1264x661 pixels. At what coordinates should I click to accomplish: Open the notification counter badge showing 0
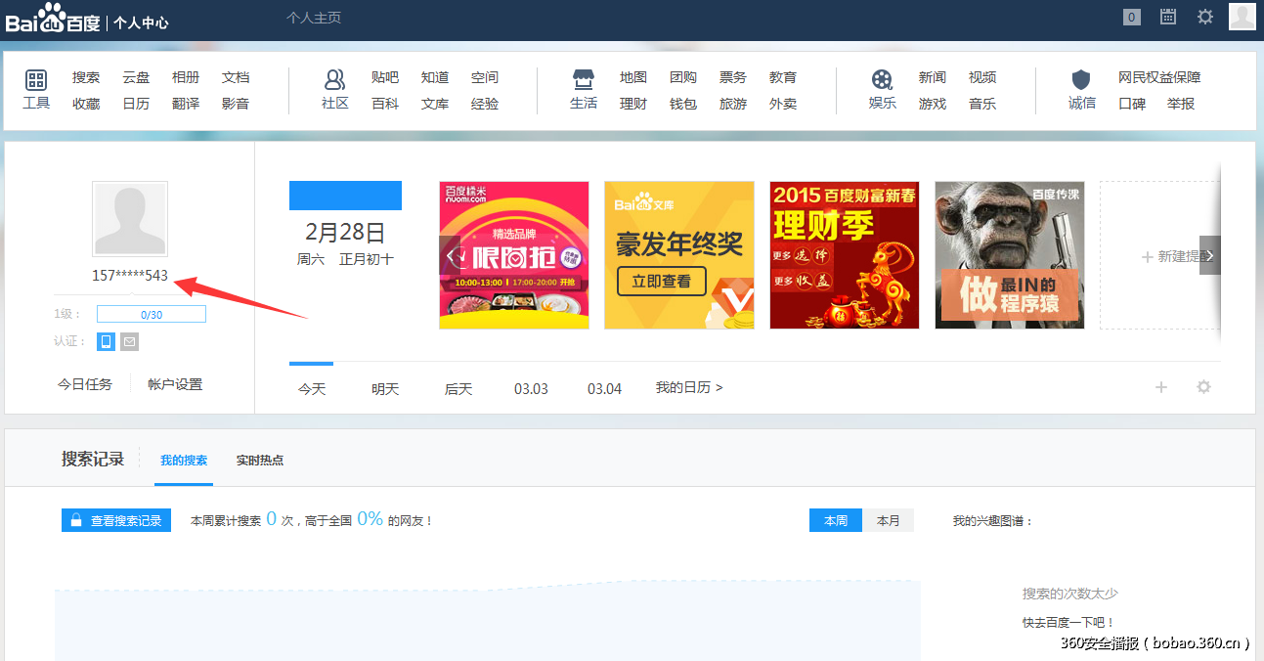pyautogui.click(x=1132, y=17)
